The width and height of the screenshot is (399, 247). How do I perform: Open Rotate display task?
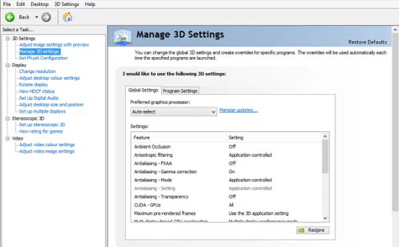[33, 84]
